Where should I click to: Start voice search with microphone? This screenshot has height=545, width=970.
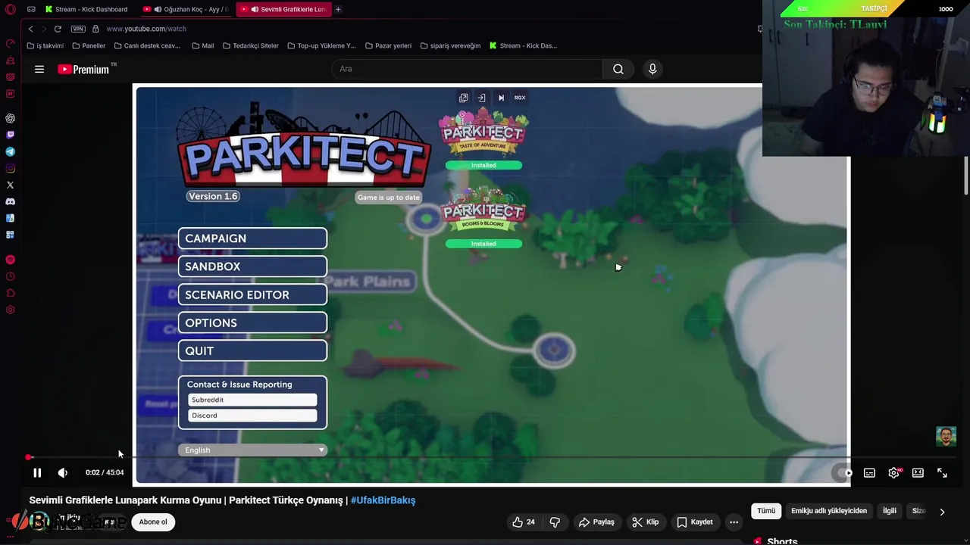click(652, 69)
